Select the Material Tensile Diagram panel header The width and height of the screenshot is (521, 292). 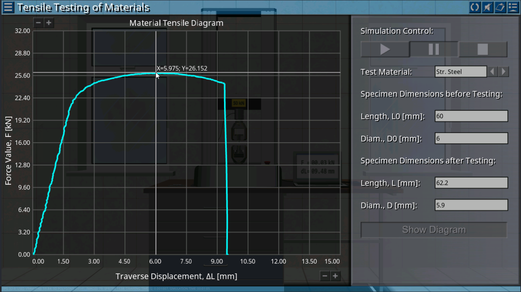coord(176,23)
